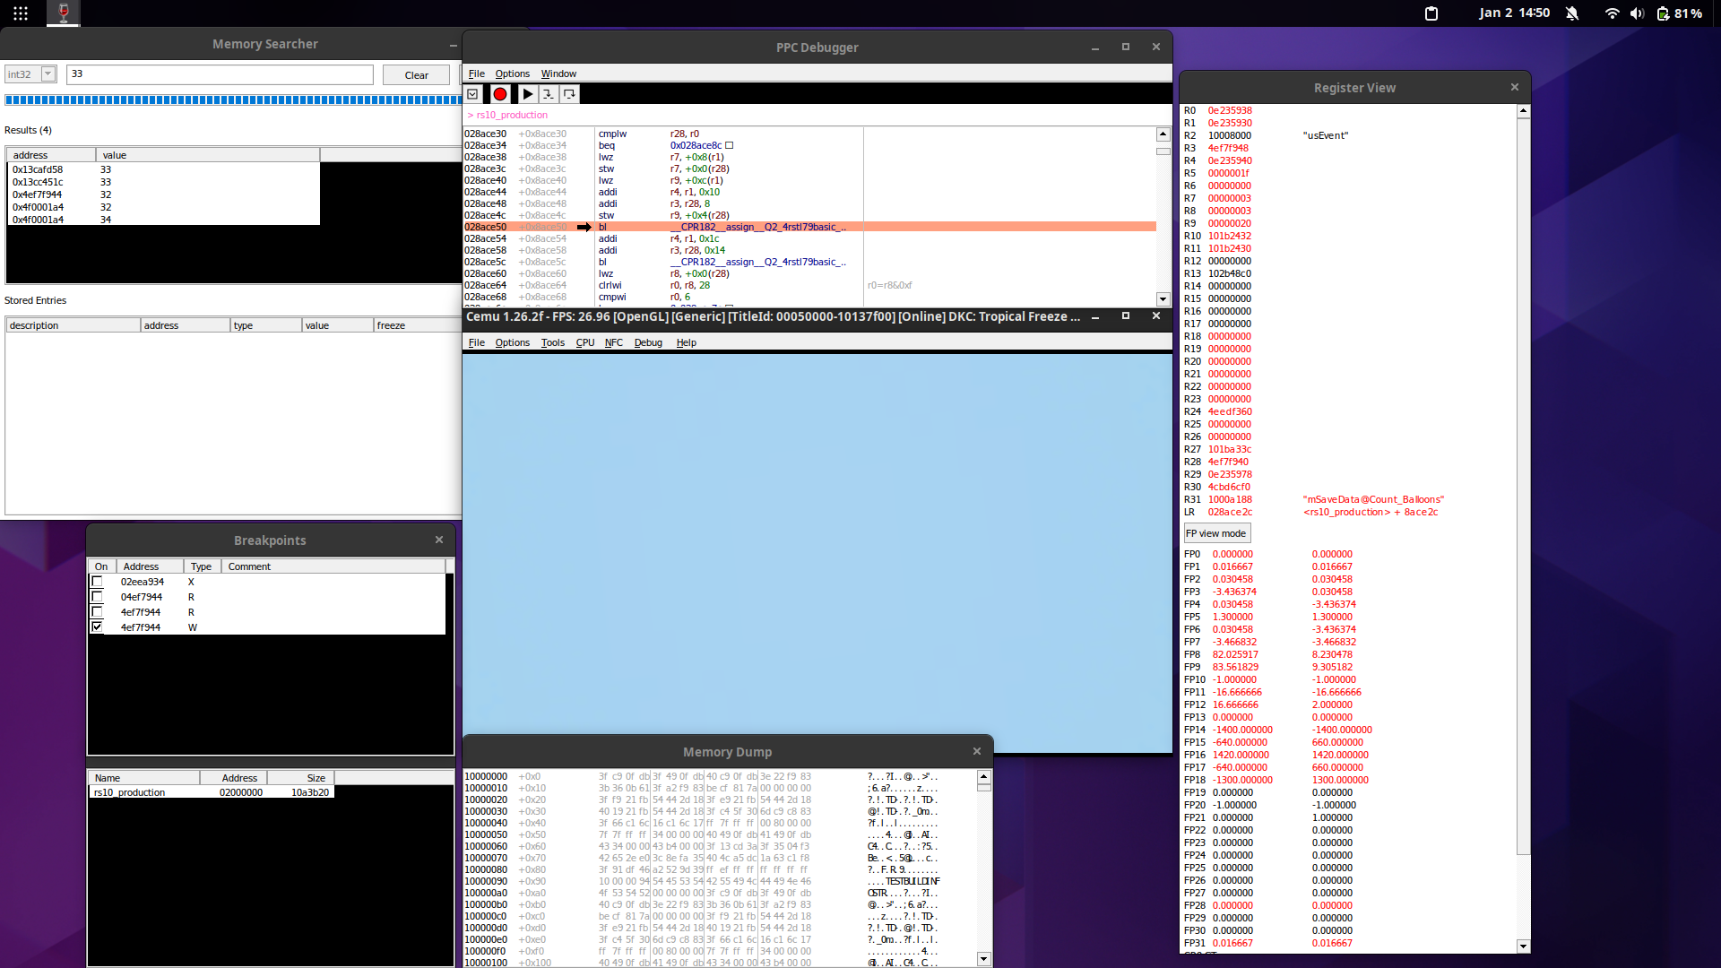1721x968 pixels.
Task: Click the step-into icon in PPC Debugger
Action: tap(548, 93)
